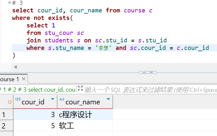Image resolution: width=217 pixels, height=136 pixels.
Task: Select the cour_id column header
Action: 33,102
